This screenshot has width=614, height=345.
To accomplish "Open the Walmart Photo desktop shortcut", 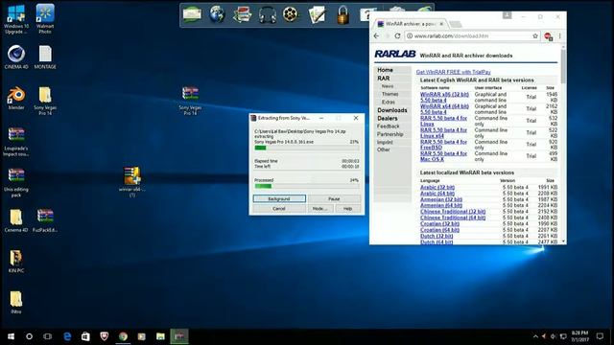I will (45, 19).
